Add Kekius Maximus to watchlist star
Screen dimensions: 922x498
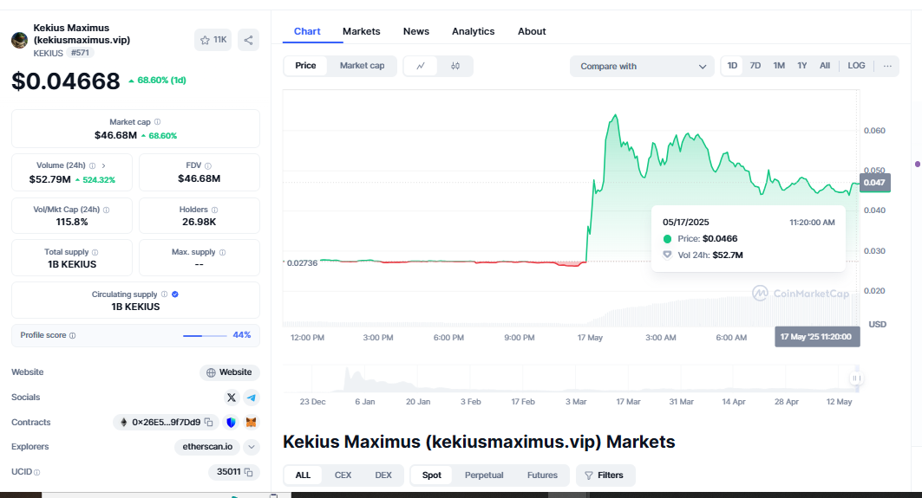[x=213, y=40]
